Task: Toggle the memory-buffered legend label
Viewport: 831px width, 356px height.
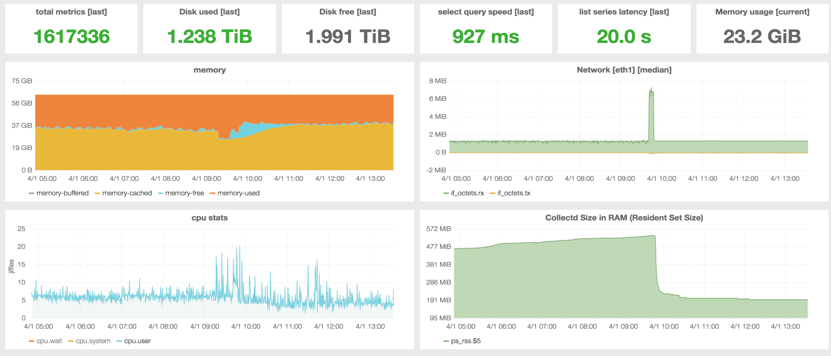Action: [62, 193]
